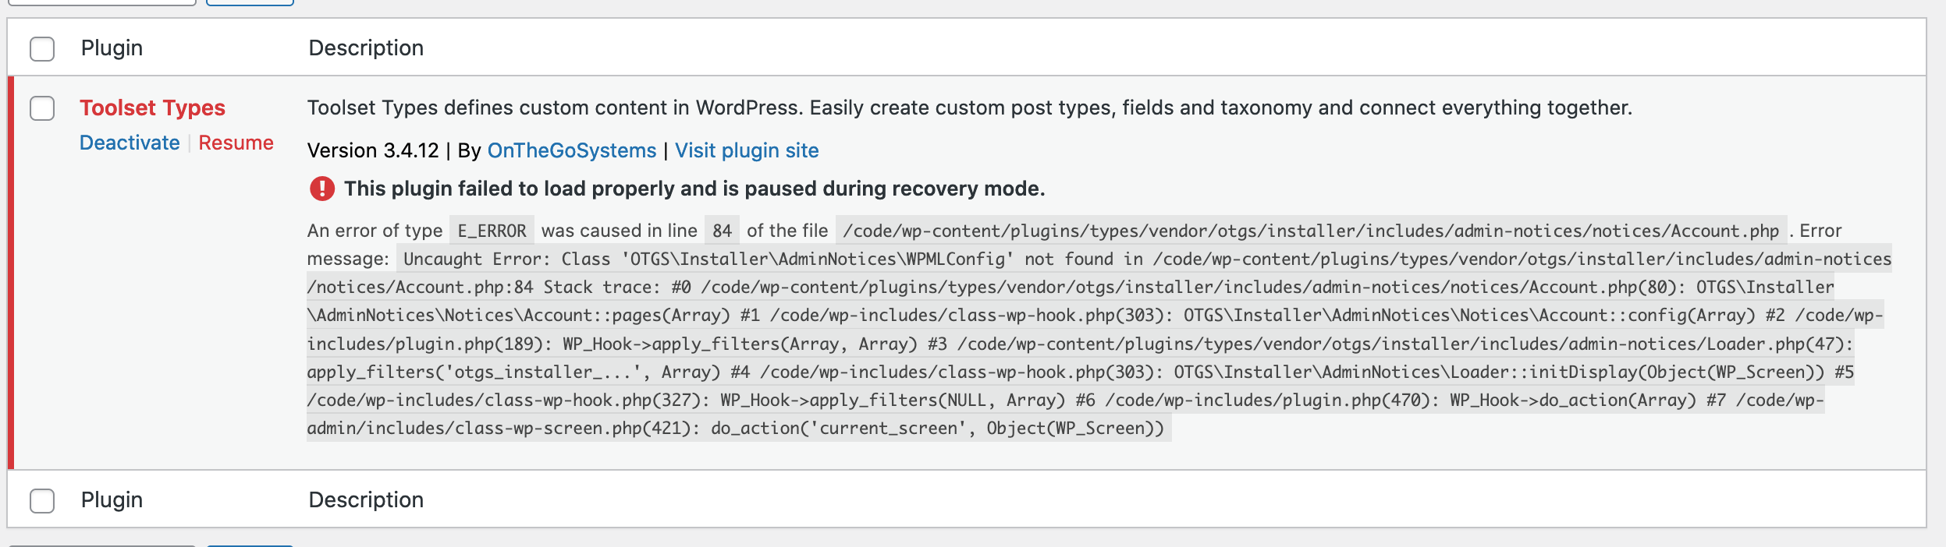This screenshot has height=547, width=1946.
Task: Click the red error exclamation icon
Action: (321, 189)
